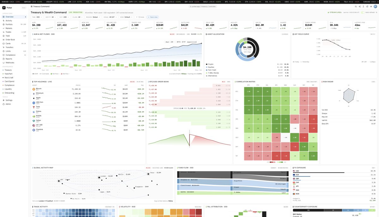Click the Save view button
The width and height of the screenshot is (379, 217).
pyautogui.click(x=153, y=17)
